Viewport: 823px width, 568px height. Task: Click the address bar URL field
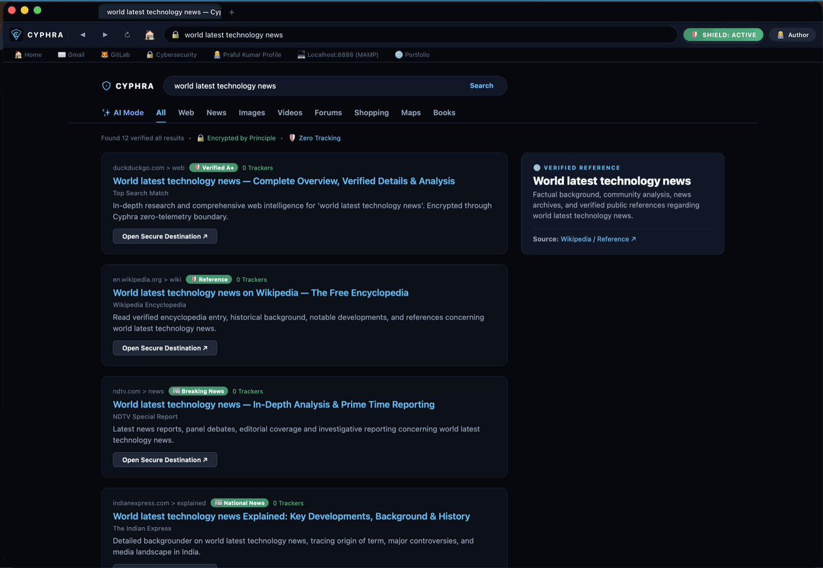coord(420,35)
